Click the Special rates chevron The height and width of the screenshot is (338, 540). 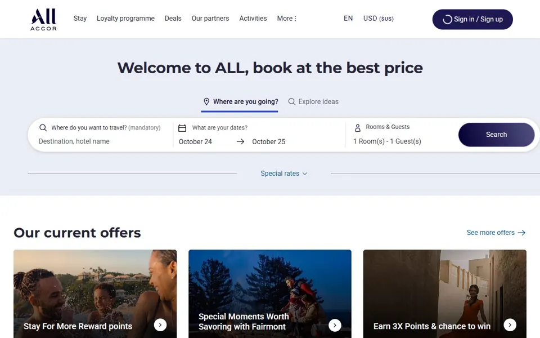pyautogui.click(x=305, y=174)
